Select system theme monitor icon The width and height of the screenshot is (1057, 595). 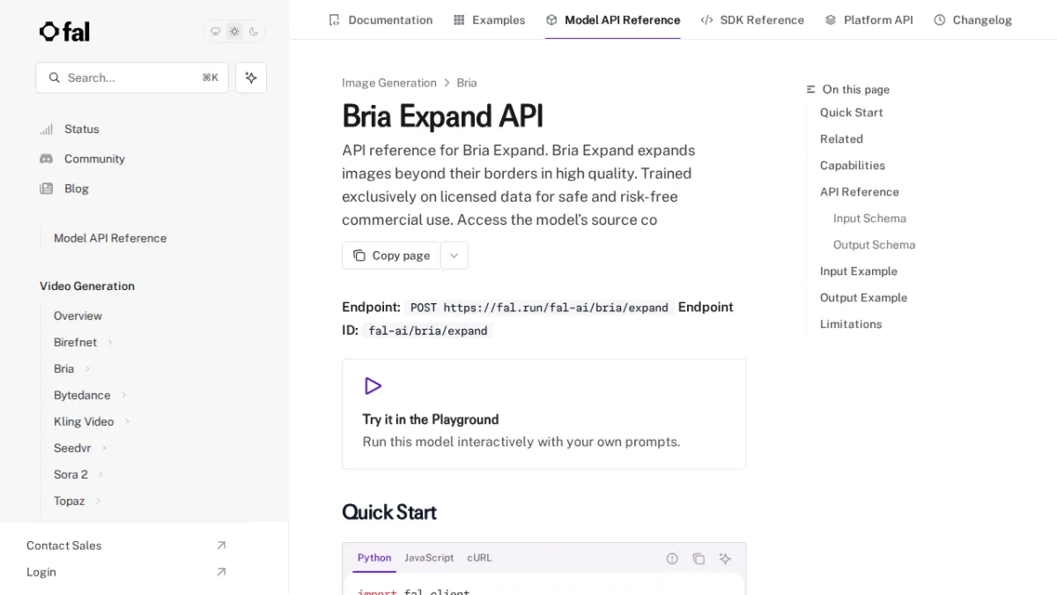pos(215,32)
